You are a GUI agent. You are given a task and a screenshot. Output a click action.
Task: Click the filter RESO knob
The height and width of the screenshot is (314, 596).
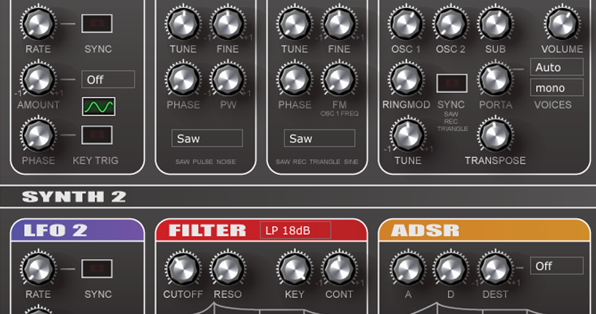tap(226, 269)
